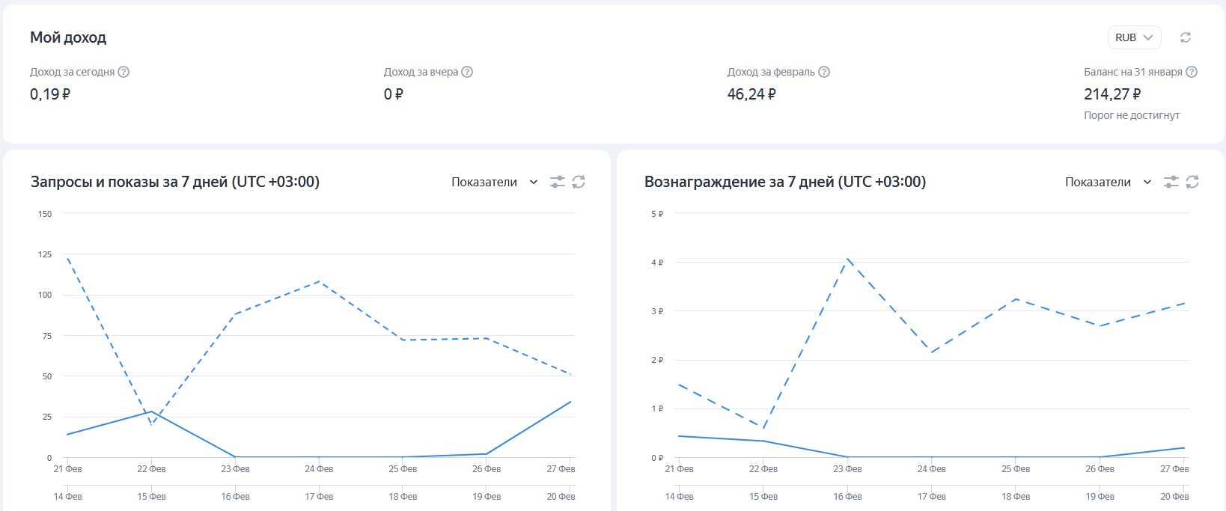1226x511 pixels.
Task: Click 21 Фев on the requests chart axis
Action: pos(67,469)
